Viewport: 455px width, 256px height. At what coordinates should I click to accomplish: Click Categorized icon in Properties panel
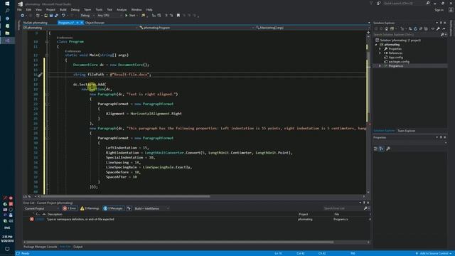pyautogui.click(x=375, y=149)
